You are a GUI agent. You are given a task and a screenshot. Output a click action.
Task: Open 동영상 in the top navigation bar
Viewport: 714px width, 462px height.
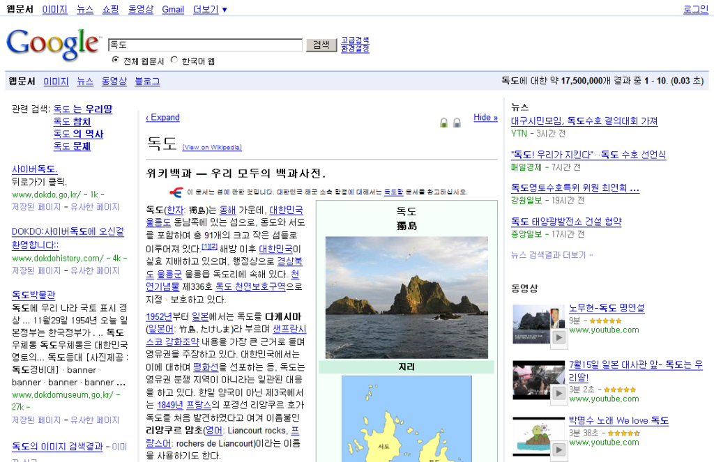[x=141, y=9]
